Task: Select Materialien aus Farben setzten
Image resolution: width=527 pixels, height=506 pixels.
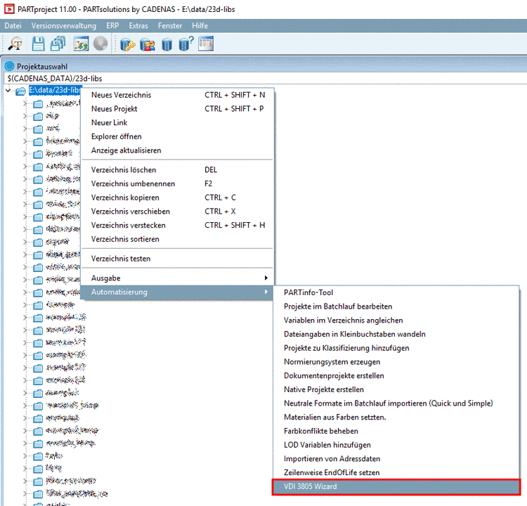Action: point(396,417)
